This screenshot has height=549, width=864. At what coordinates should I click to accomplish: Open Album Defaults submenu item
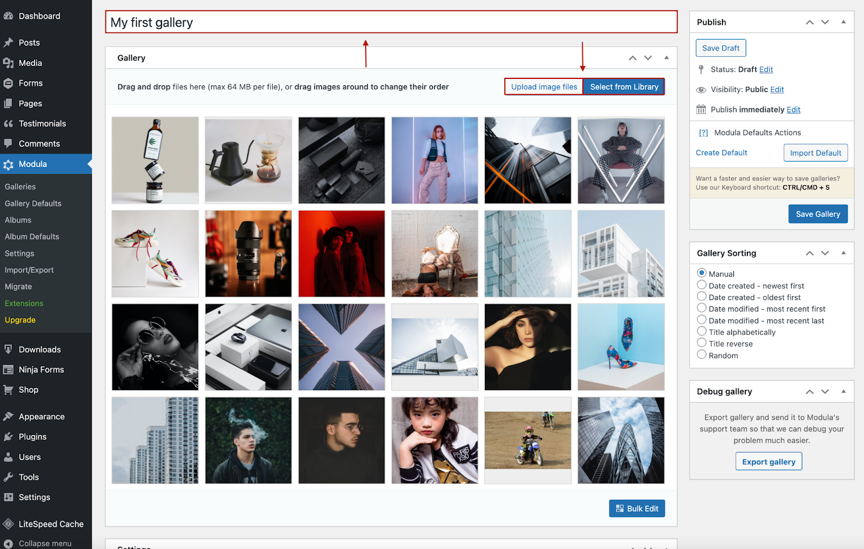coord(32,237)
